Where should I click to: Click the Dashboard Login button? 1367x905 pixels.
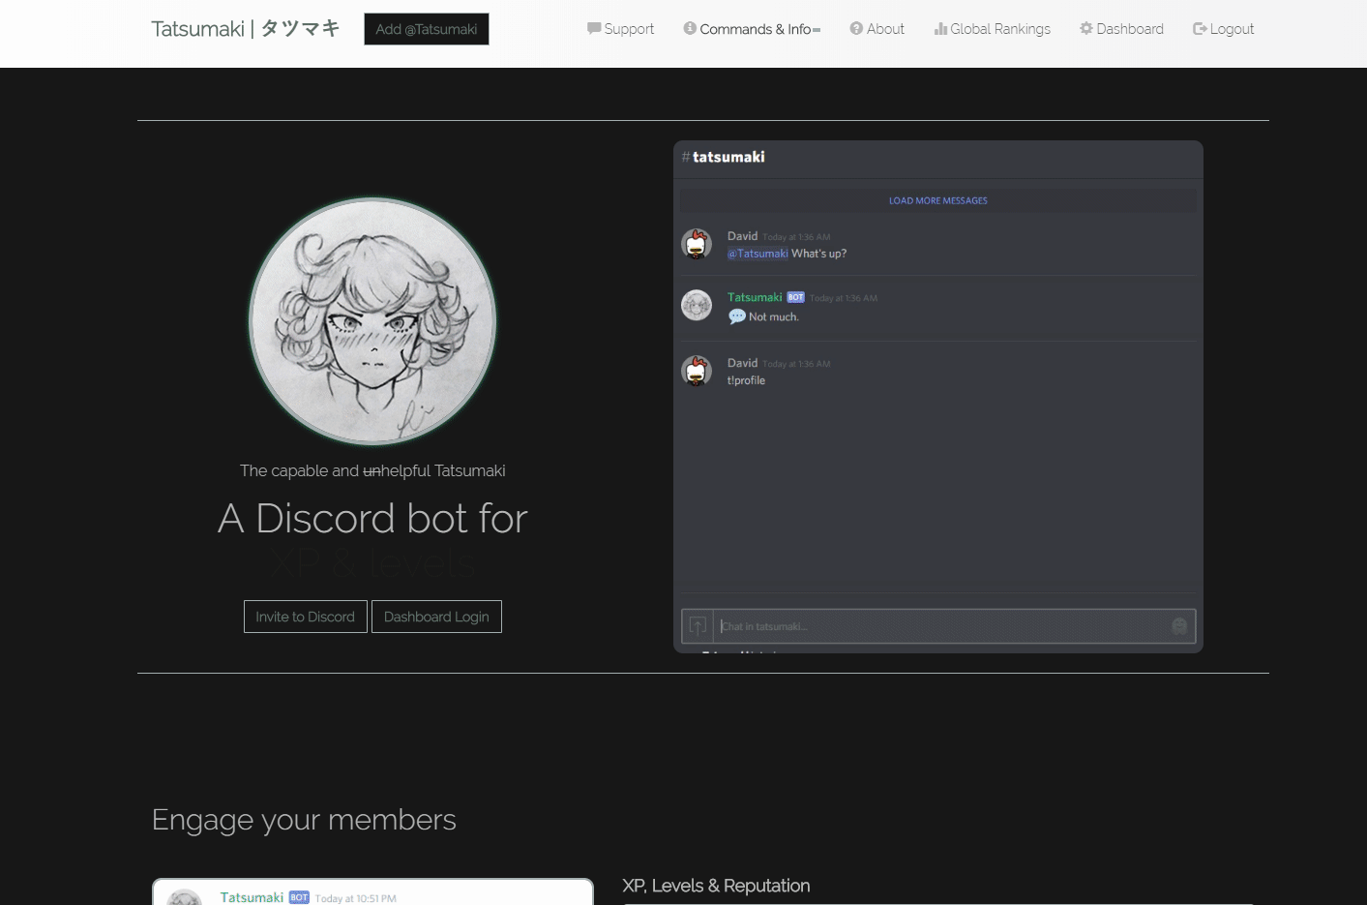(x=436, y=617)
